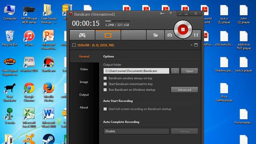Open Computer desktop icon
This screenshot has height=144, width=256.
coord(10,12)
